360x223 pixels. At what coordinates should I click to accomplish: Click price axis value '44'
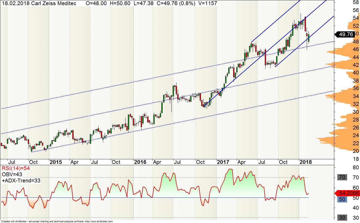356,57
